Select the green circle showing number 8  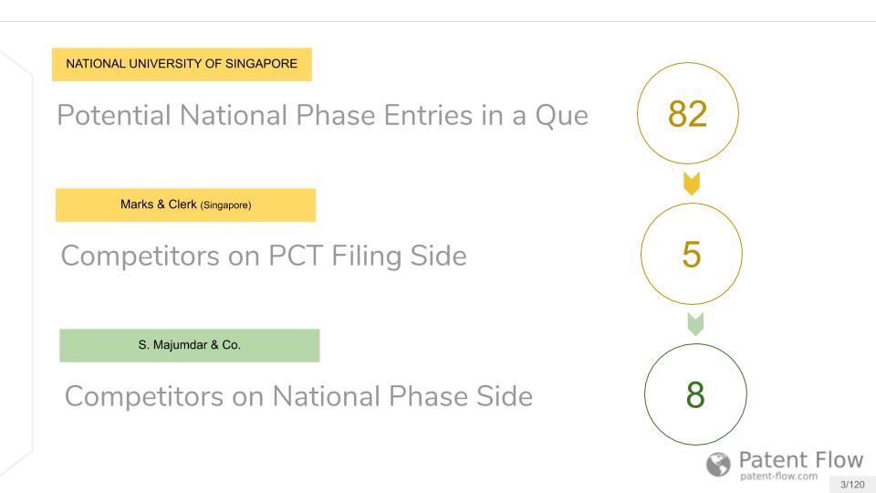point(695,394)
